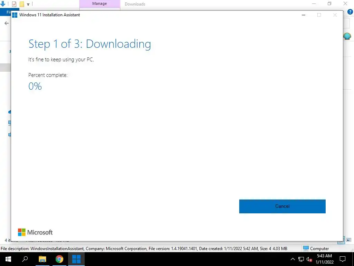
Task: Click the blue down-arrow Downloads icon in Explorer title bar
Action: (x=3, y=3)
